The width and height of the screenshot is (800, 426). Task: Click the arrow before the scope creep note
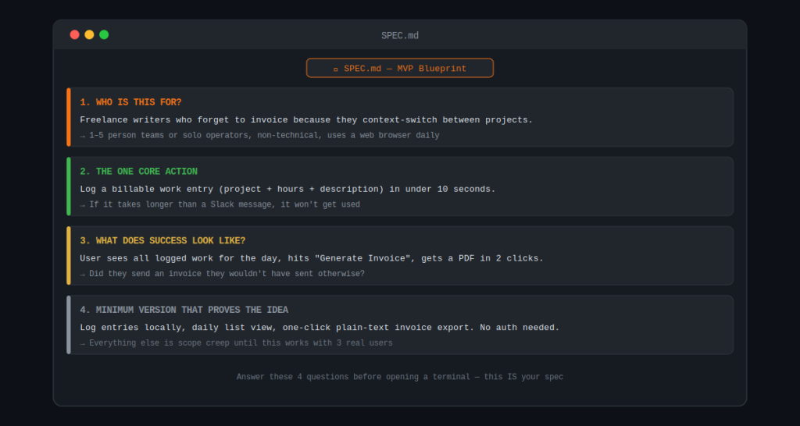[x=83, y=343]
